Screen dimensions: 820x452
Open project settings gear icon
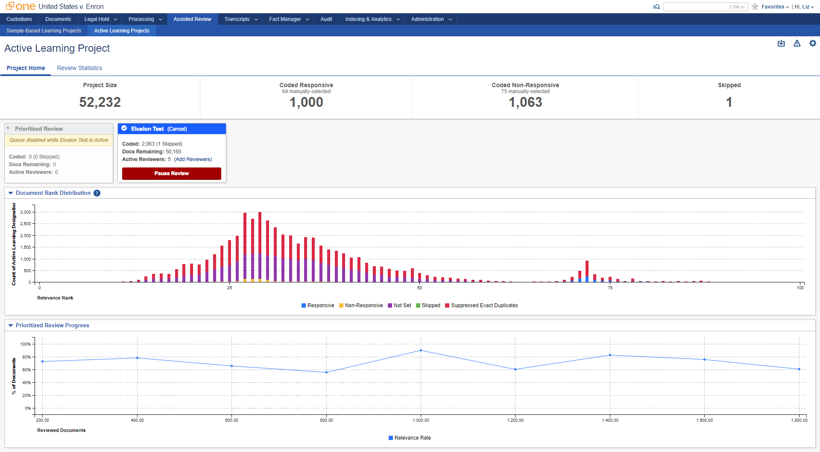tap(813, 44)
